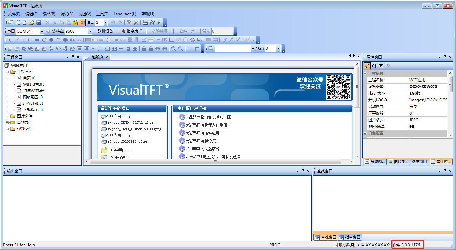Switch to the 图层窗口 tab

click(419, 162)
